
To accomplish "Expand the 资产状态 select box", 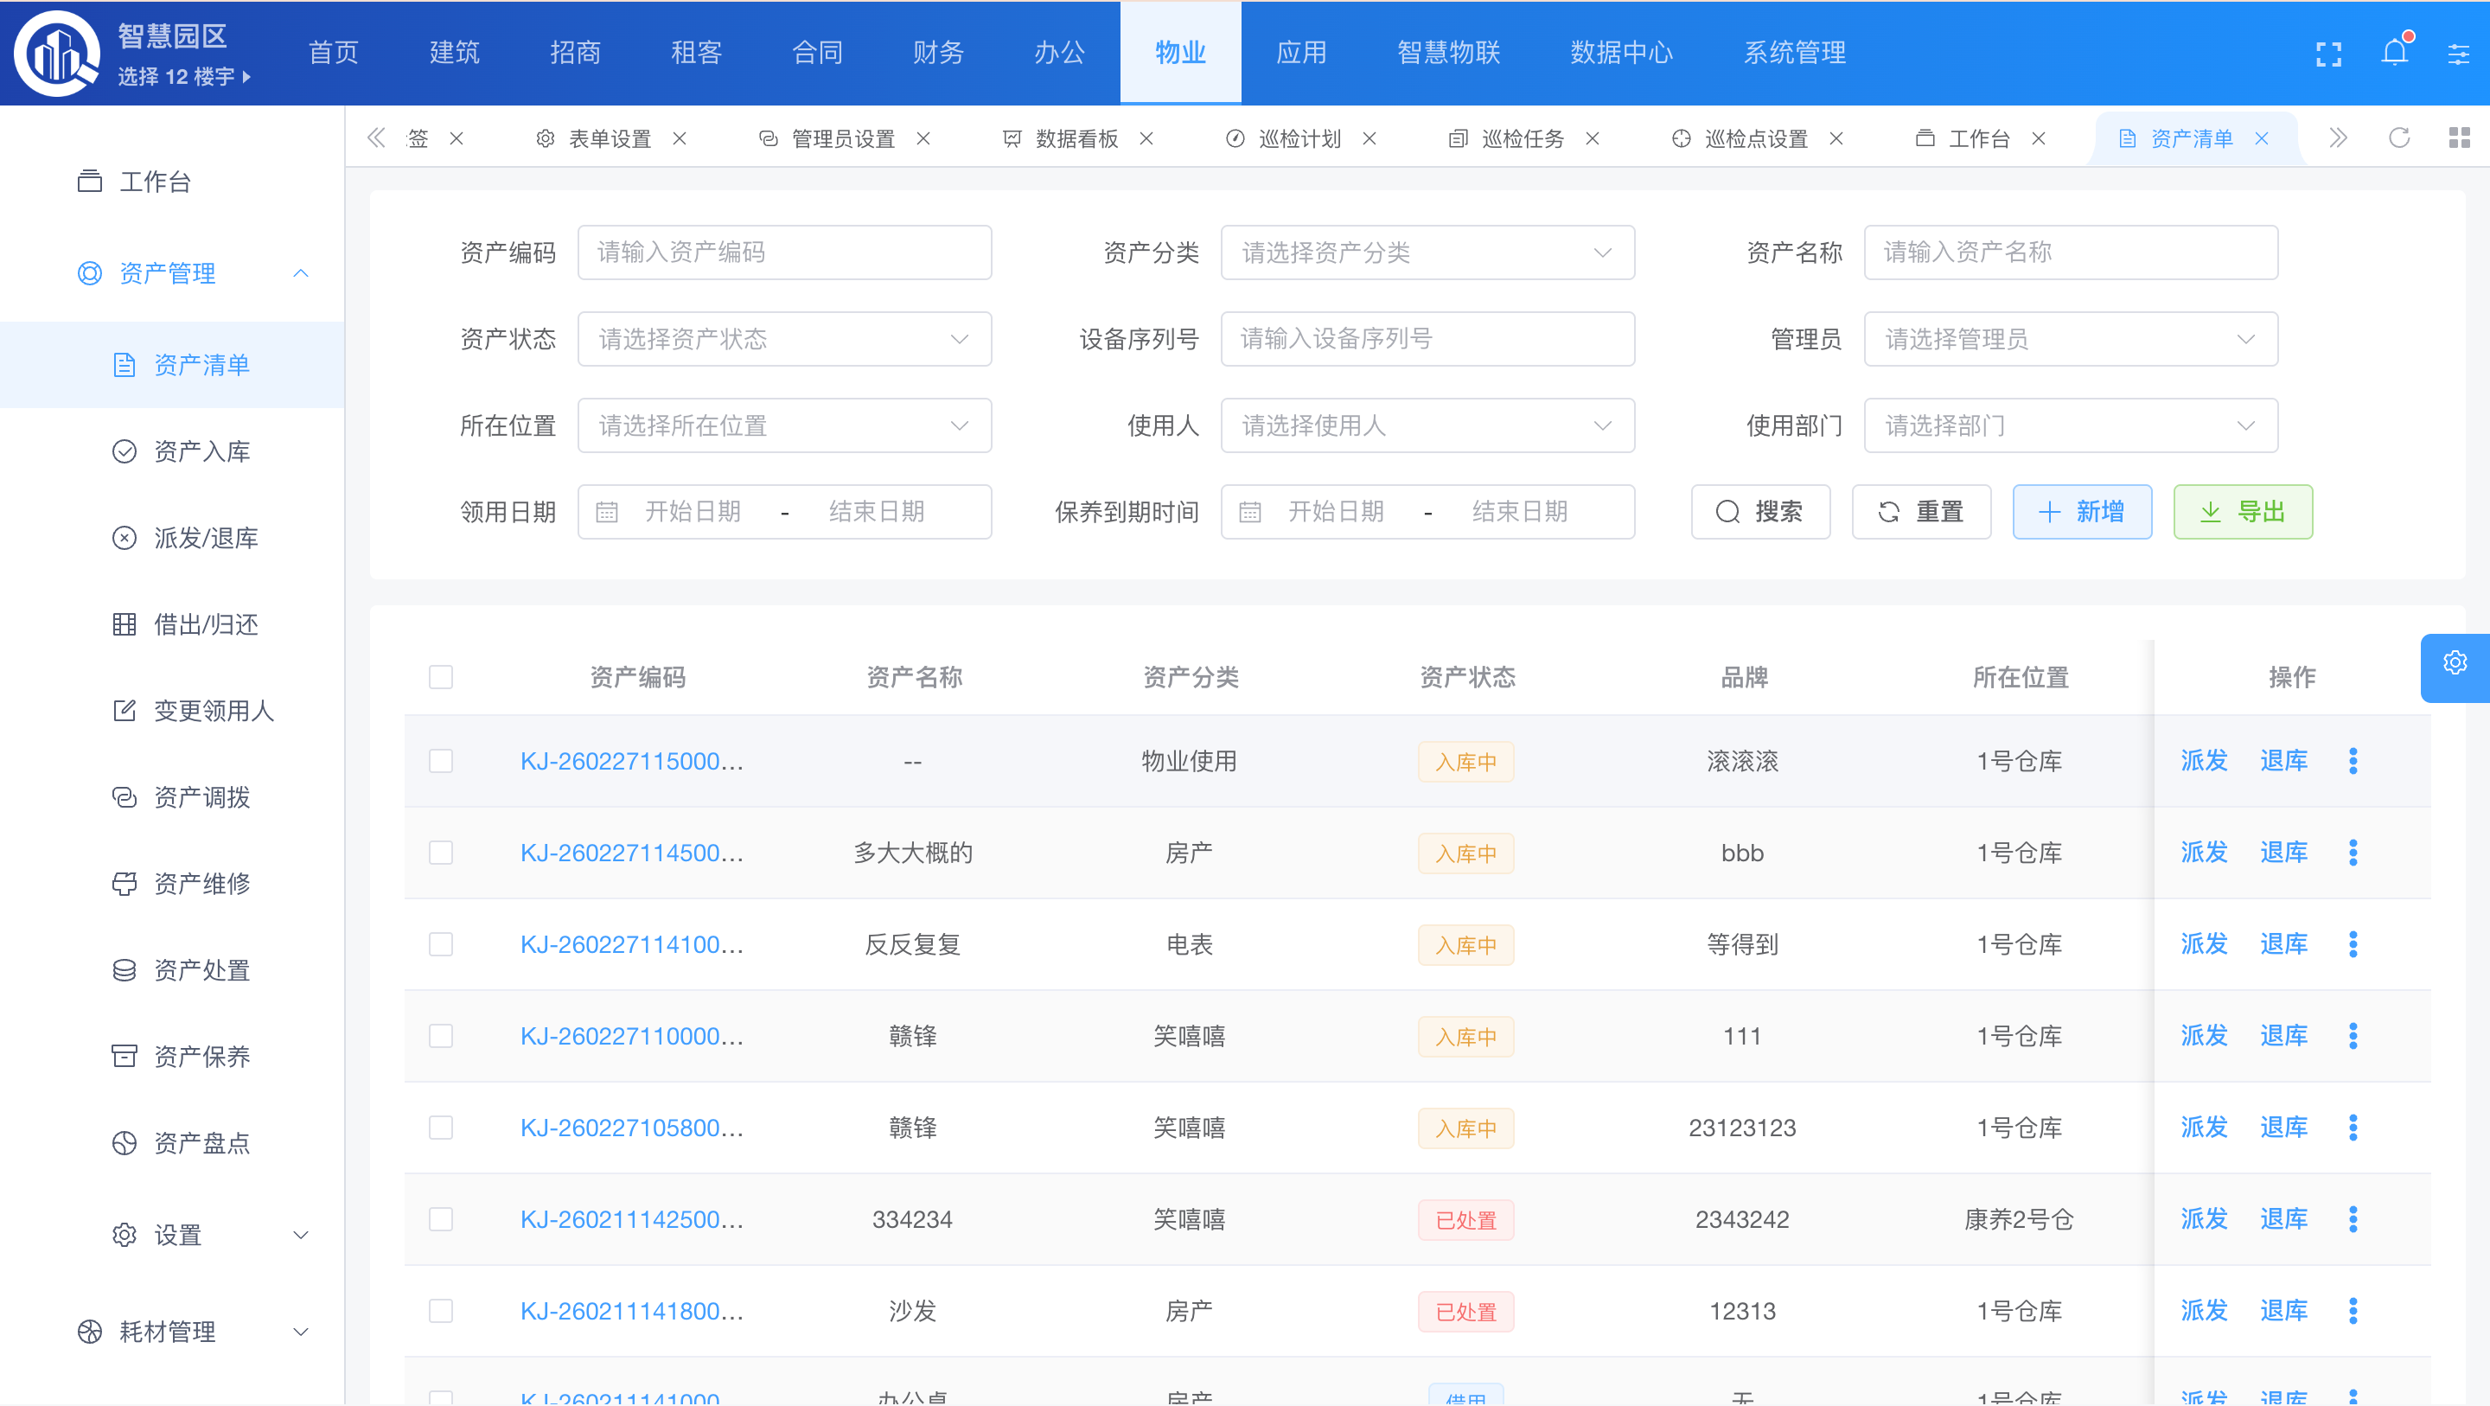I will [784, 340].
